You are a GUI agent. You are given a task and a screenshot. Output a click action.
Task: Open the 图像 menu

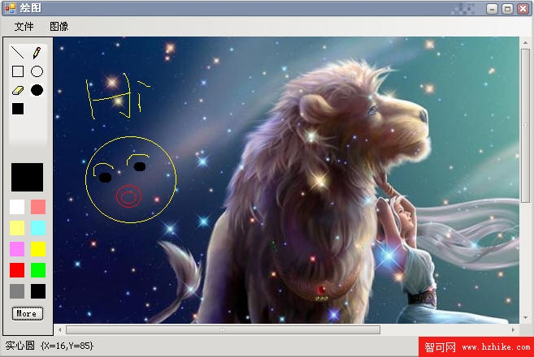59,26
